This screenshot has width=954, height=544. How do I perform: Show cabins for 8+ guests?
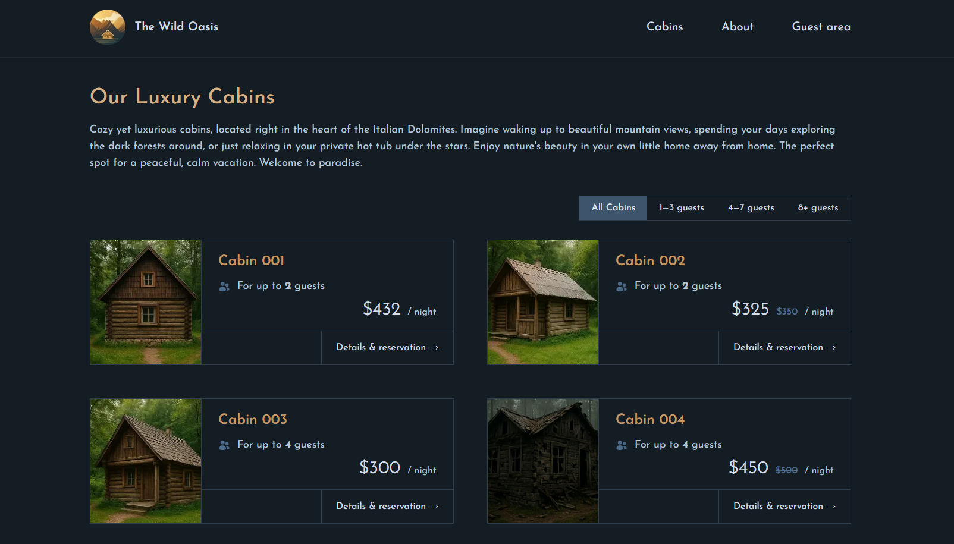[x=818, y=208]
